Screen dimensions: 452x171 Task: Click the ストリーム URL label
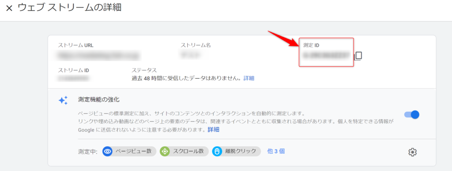click(75, 45)
